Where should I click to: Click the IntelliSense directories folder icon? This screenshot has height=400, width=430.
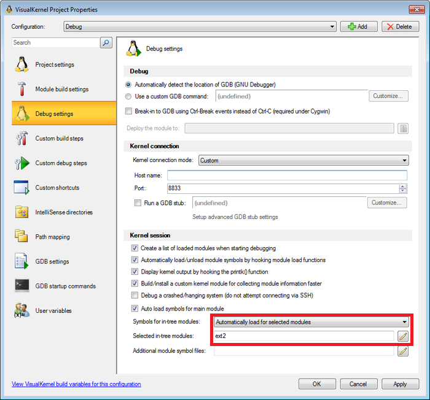click(21, 212)
